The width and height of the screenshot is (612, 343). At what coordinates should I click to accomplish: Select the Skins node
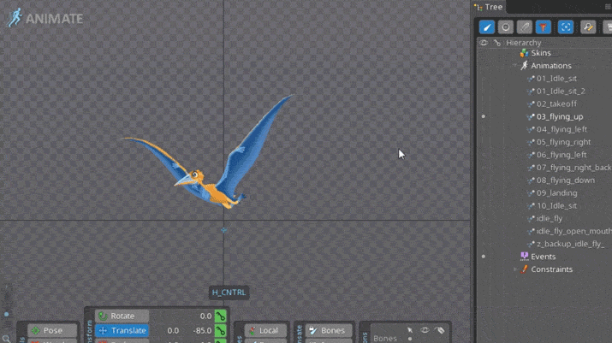(541, 53)
